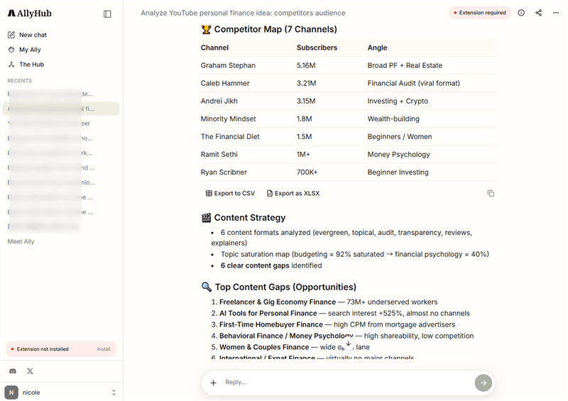Image resolution: width=568 pixels, height=401 pixels.
Task: Select the Minority Mindset cell
Action: 228,119
